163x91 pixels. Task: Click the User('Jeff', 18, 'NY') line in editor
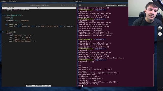pos(20,38)
